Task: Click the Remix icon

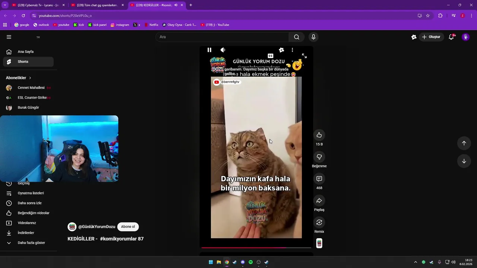Action: tap(319, 222)
